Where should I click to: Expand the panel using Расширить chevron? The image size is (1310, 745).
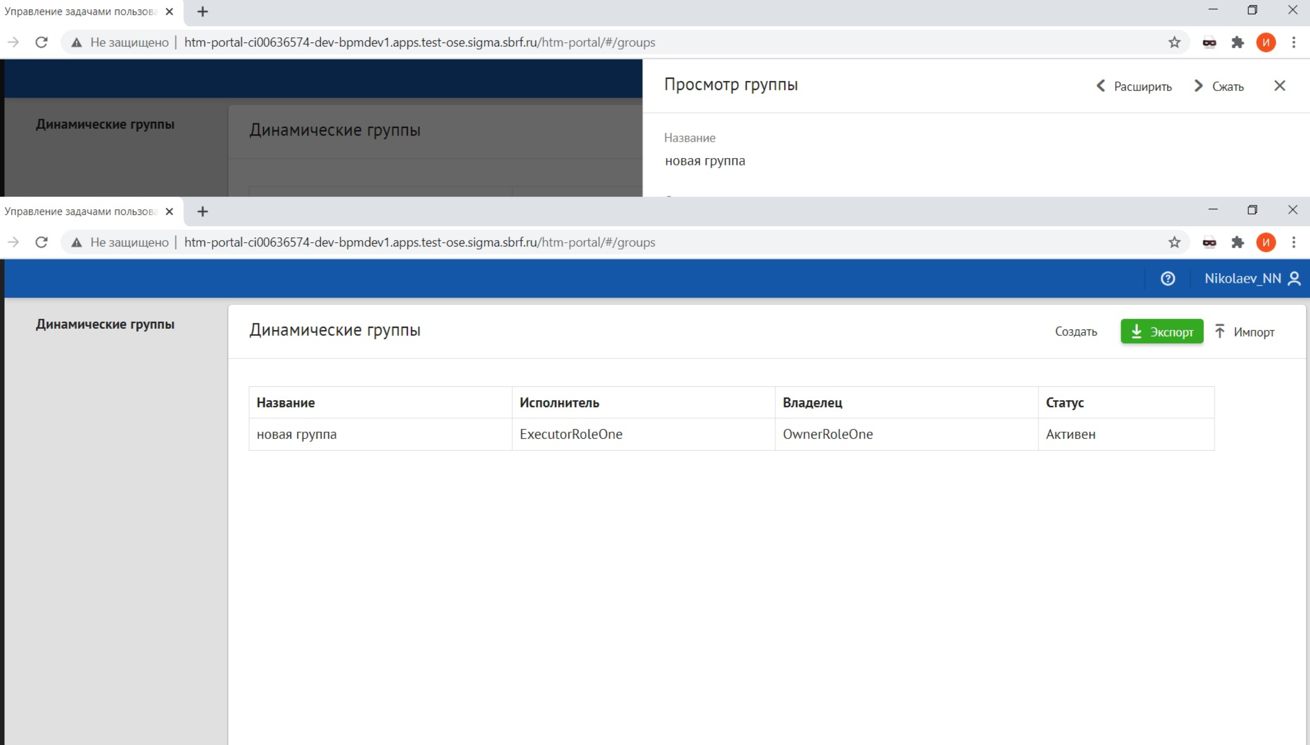[1133, 86]
